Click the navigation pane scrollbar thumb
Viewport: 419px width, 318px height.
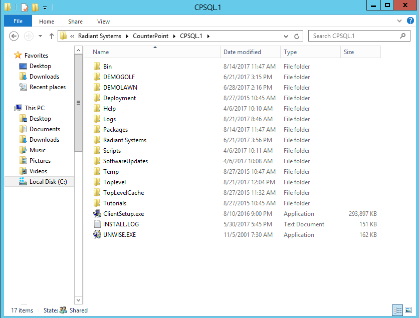coord(78,103)
